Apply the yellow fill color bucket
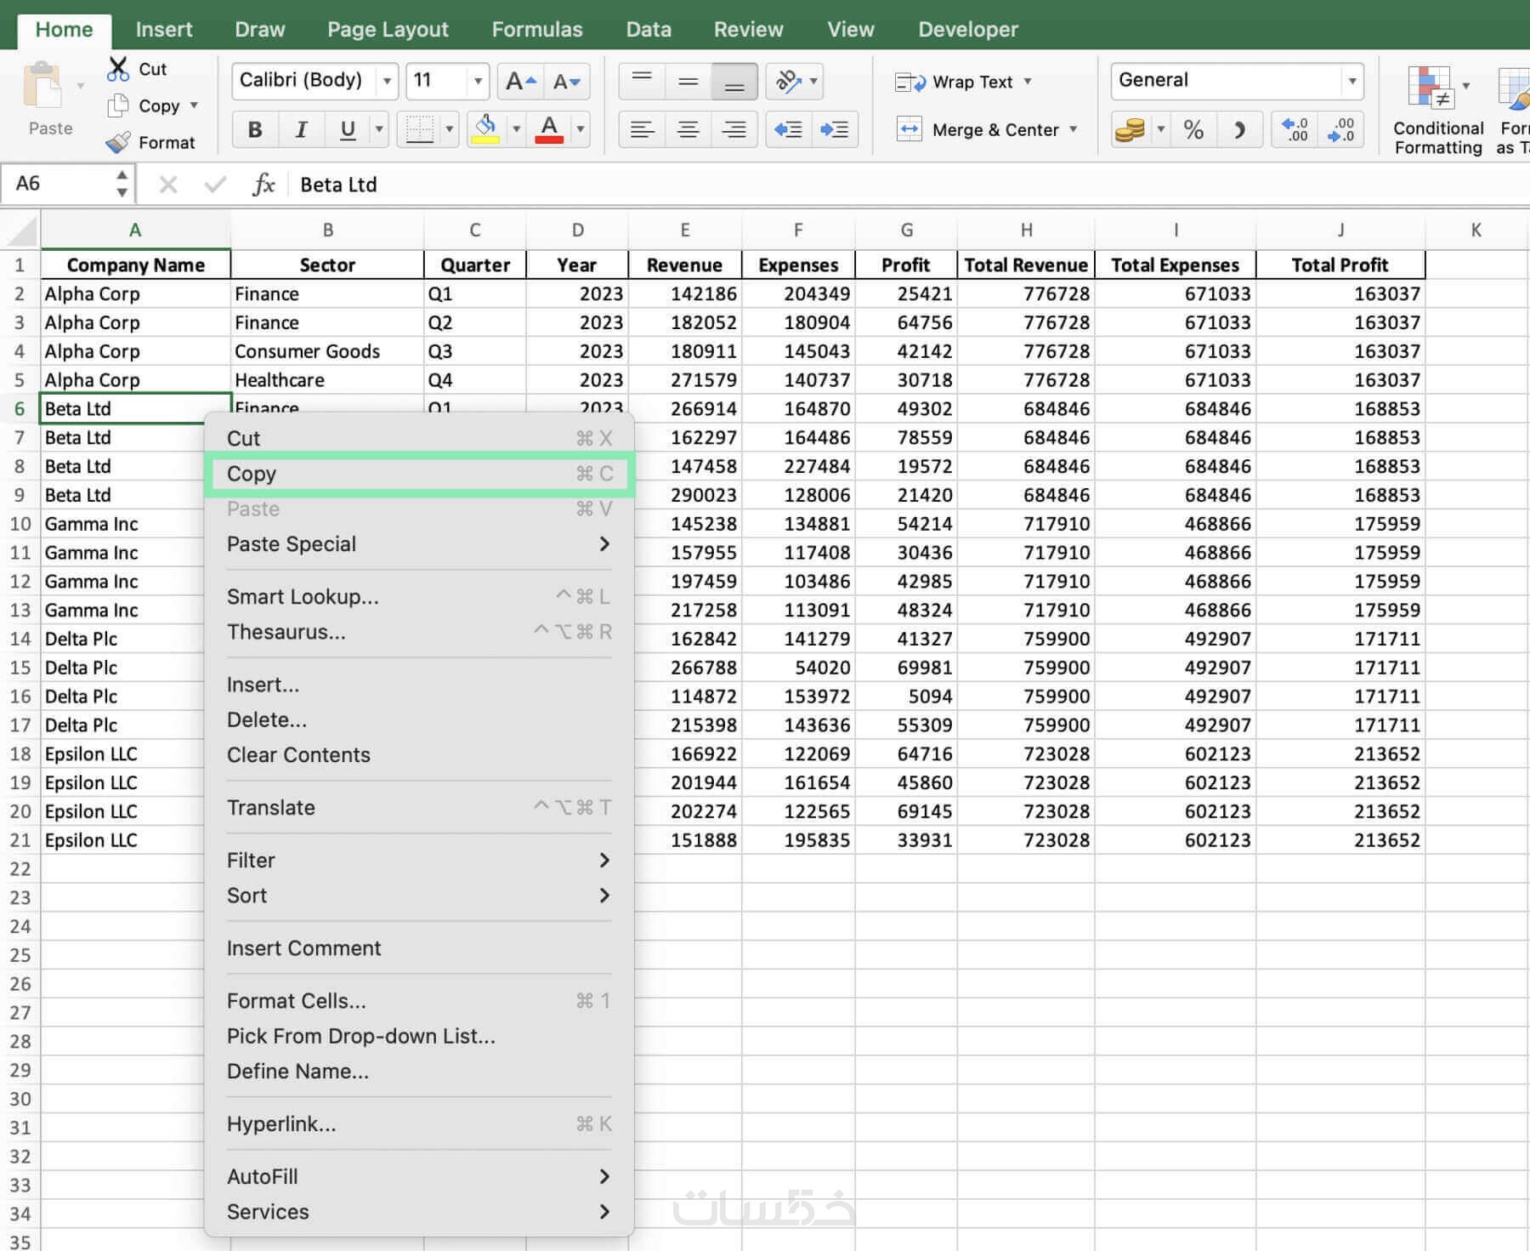The image size is (1530, 1251). pyautogui.click(x=485, y=129)
